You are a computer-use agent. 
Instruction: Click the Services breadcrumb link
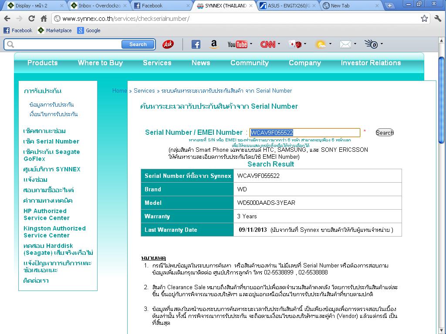(x=144, y=90)
